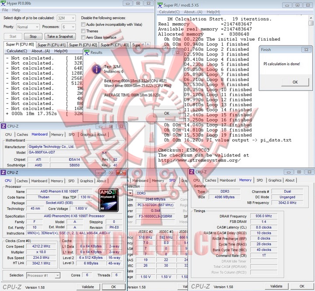This screenshot has height=291, width=315.
Task: Switch to Caches tab in CPU window
Action: click(x=22, y=181)
